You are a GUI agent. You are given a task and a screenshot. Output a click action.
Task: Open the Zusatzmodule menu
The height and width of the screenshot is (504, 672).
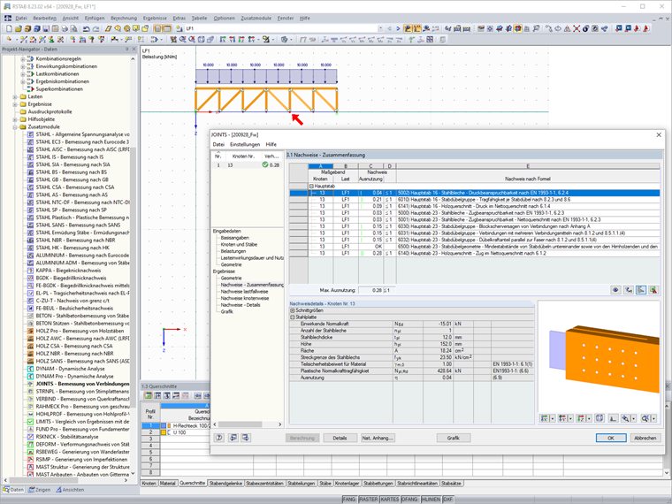(256, 18)
